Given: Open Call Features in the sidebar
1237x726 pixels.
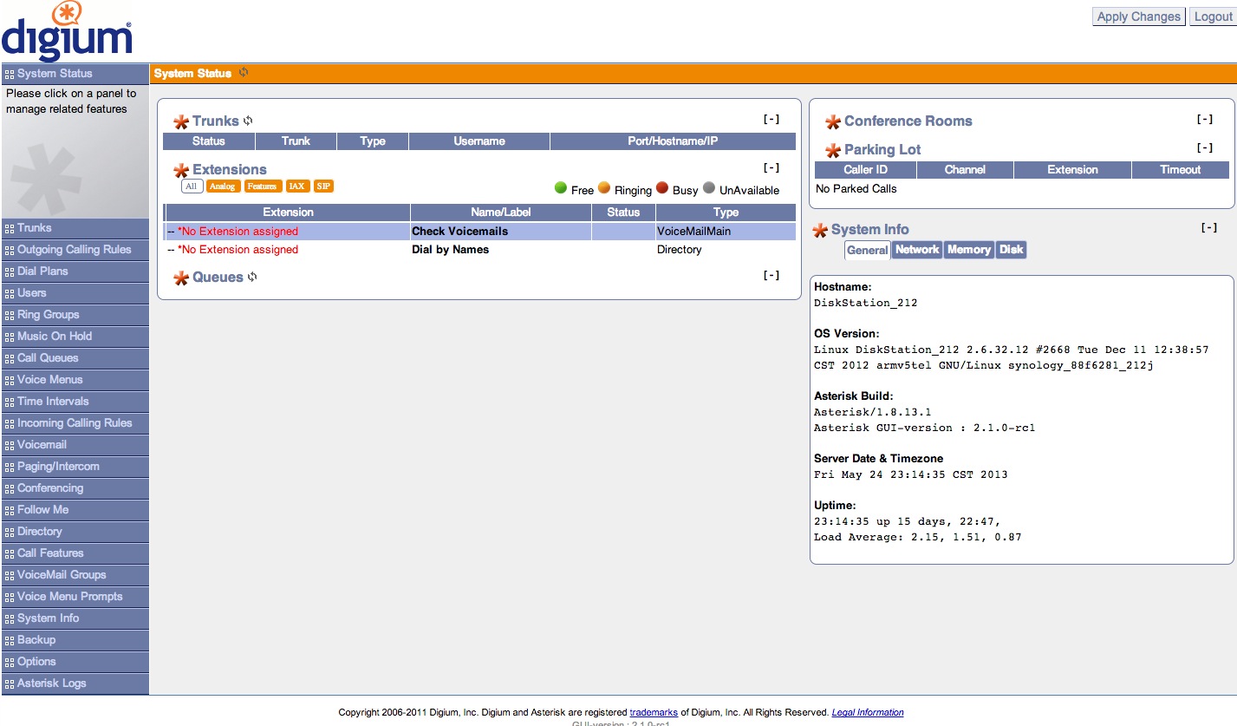Looking at the screenshot, I should coord(75,553).
